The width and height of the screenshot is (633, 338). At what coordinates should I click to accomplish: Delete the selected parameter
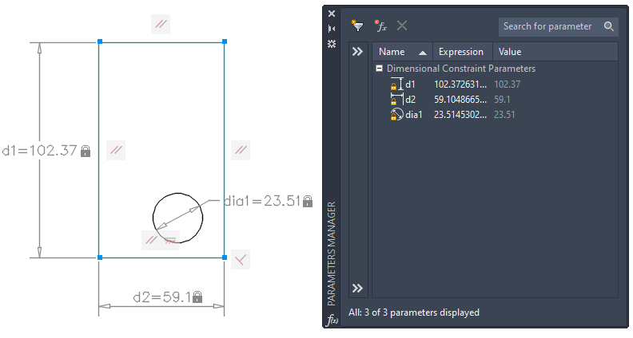(402, 26)
